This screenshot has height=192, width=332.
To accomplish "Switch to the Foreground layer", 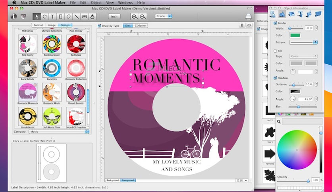I will (x=128, y=180).
